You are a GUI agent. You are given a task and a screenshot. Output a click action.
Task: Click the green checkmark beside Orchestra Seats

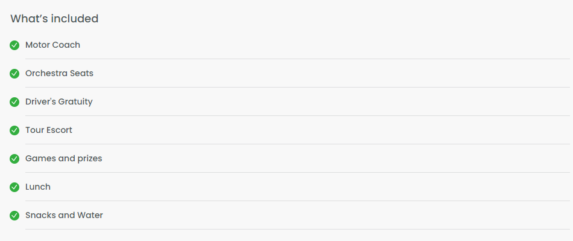coord(14,74)
